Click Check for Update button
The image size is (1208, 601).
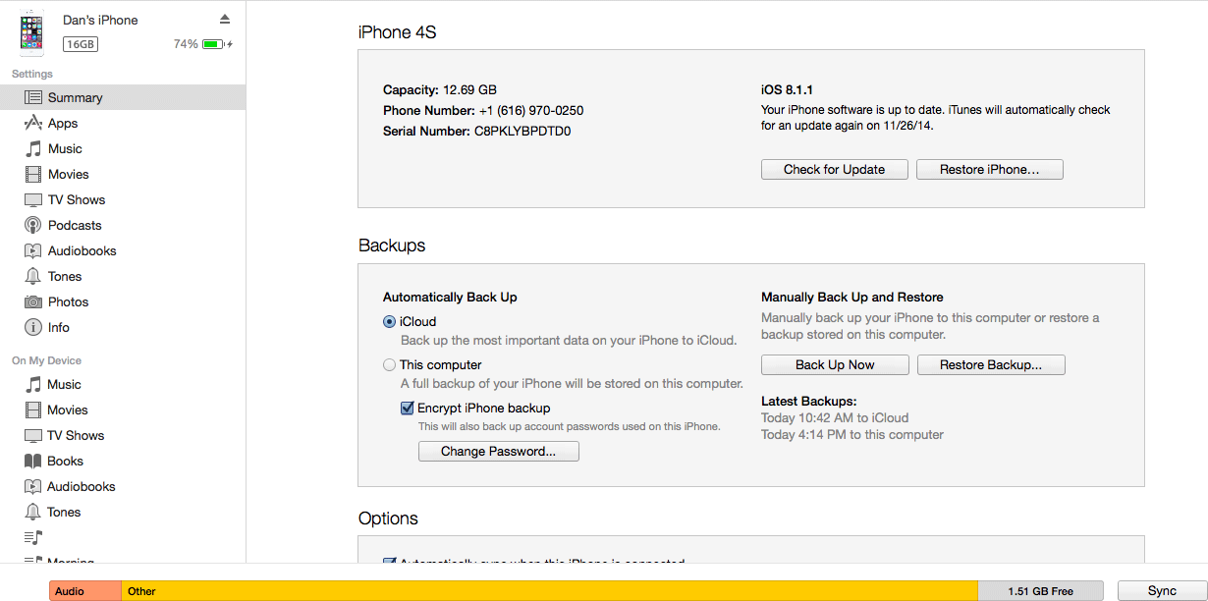(835, 169)
